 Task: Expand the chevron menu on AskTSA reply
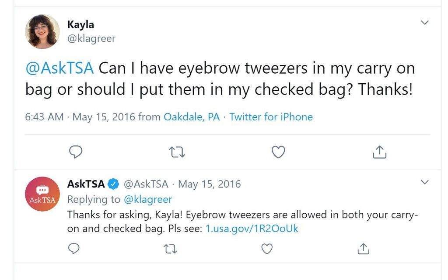coord(425,182)
